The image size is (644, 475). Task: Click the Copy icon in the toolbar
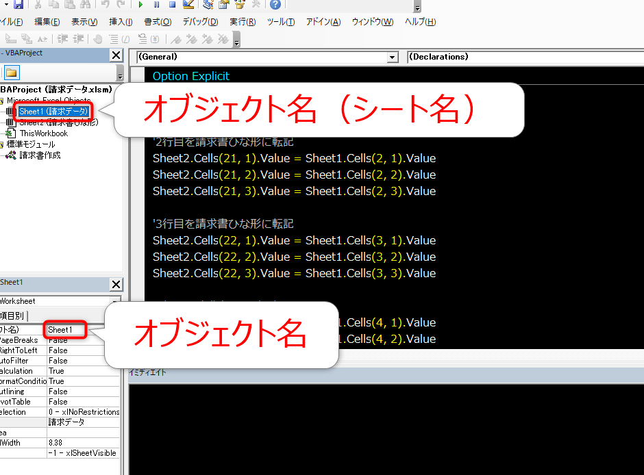(x=53, y=4)
